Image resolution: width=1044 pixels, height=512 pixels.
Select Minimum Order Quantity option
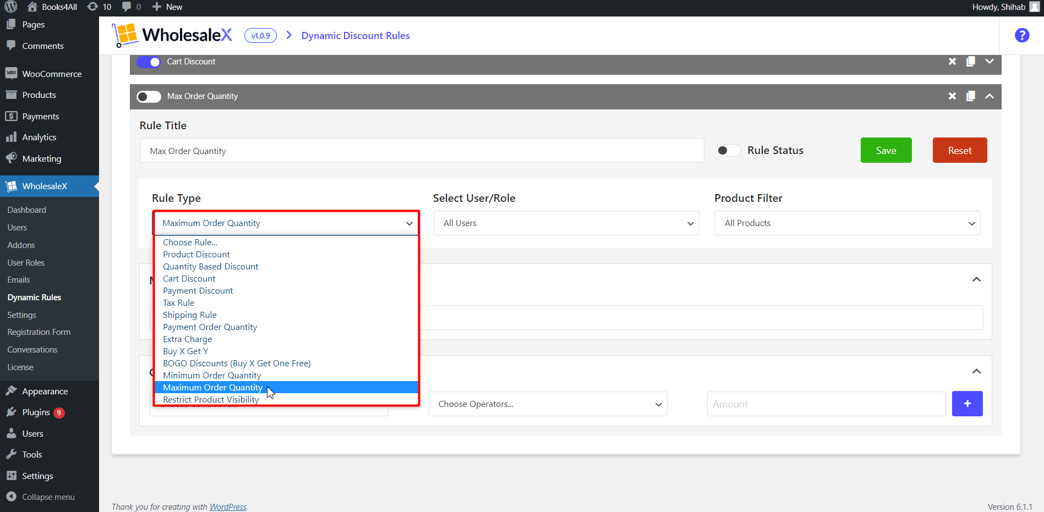point(286,376)
